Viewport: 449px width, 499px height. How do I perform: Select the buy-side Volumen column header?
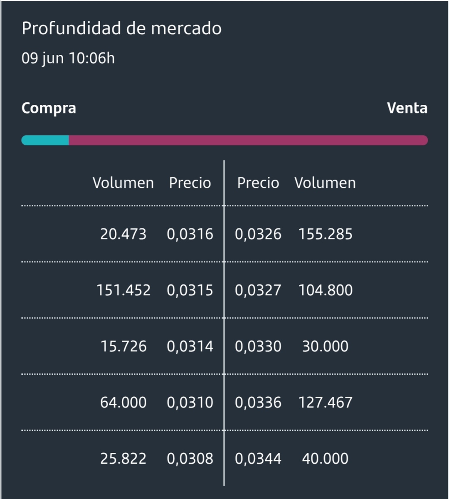point(123,183)
